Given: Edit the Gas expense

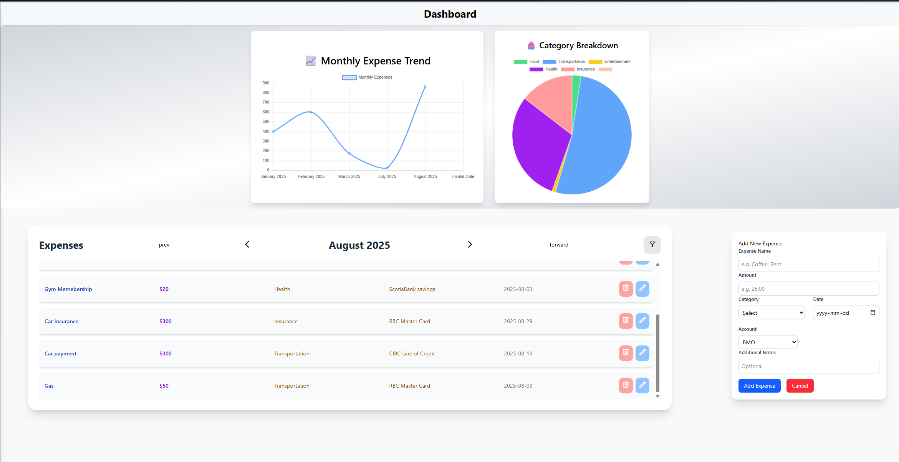Looking at the screenshot, I should (x=642, y=385).
